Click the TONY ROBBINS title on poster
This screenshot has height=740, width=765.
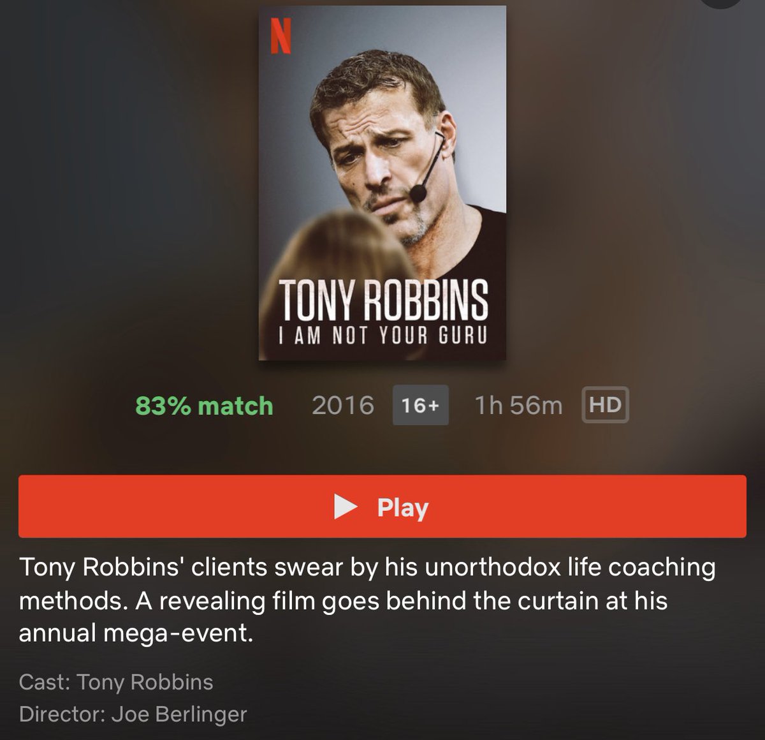tap(382, 300)
